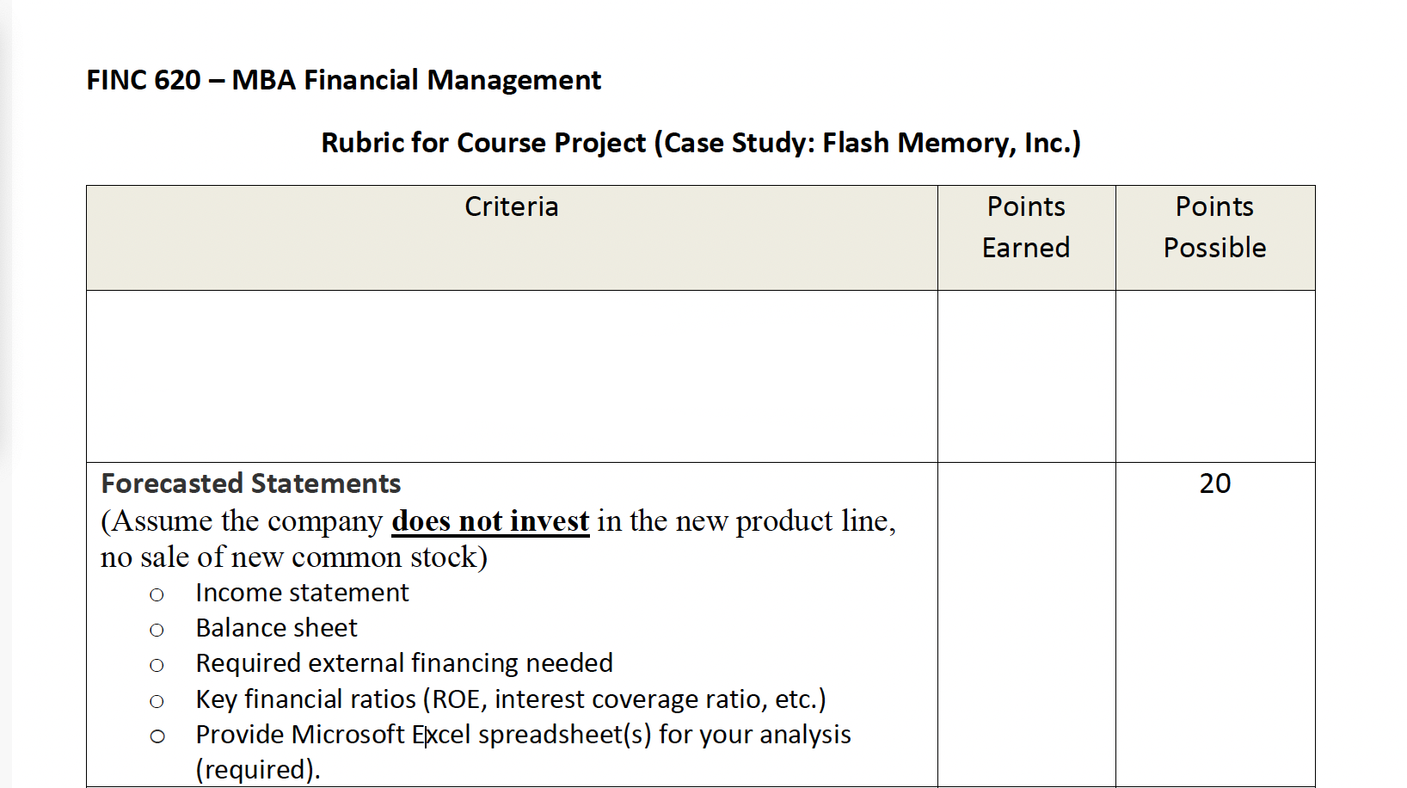Image resolution: width=1407 pixels, height=788 pixels.
Task: Click the underlined 'does not invest' text
Action: point(490,521)
